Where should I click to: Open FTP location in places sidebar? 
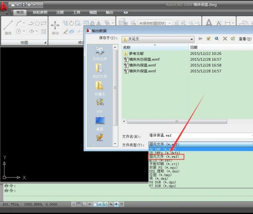click(x=100, y=106)
